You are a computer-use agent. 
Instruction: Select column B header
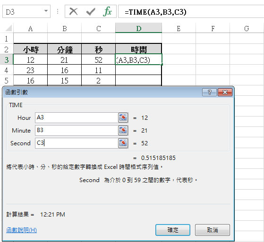coord(65,28)
